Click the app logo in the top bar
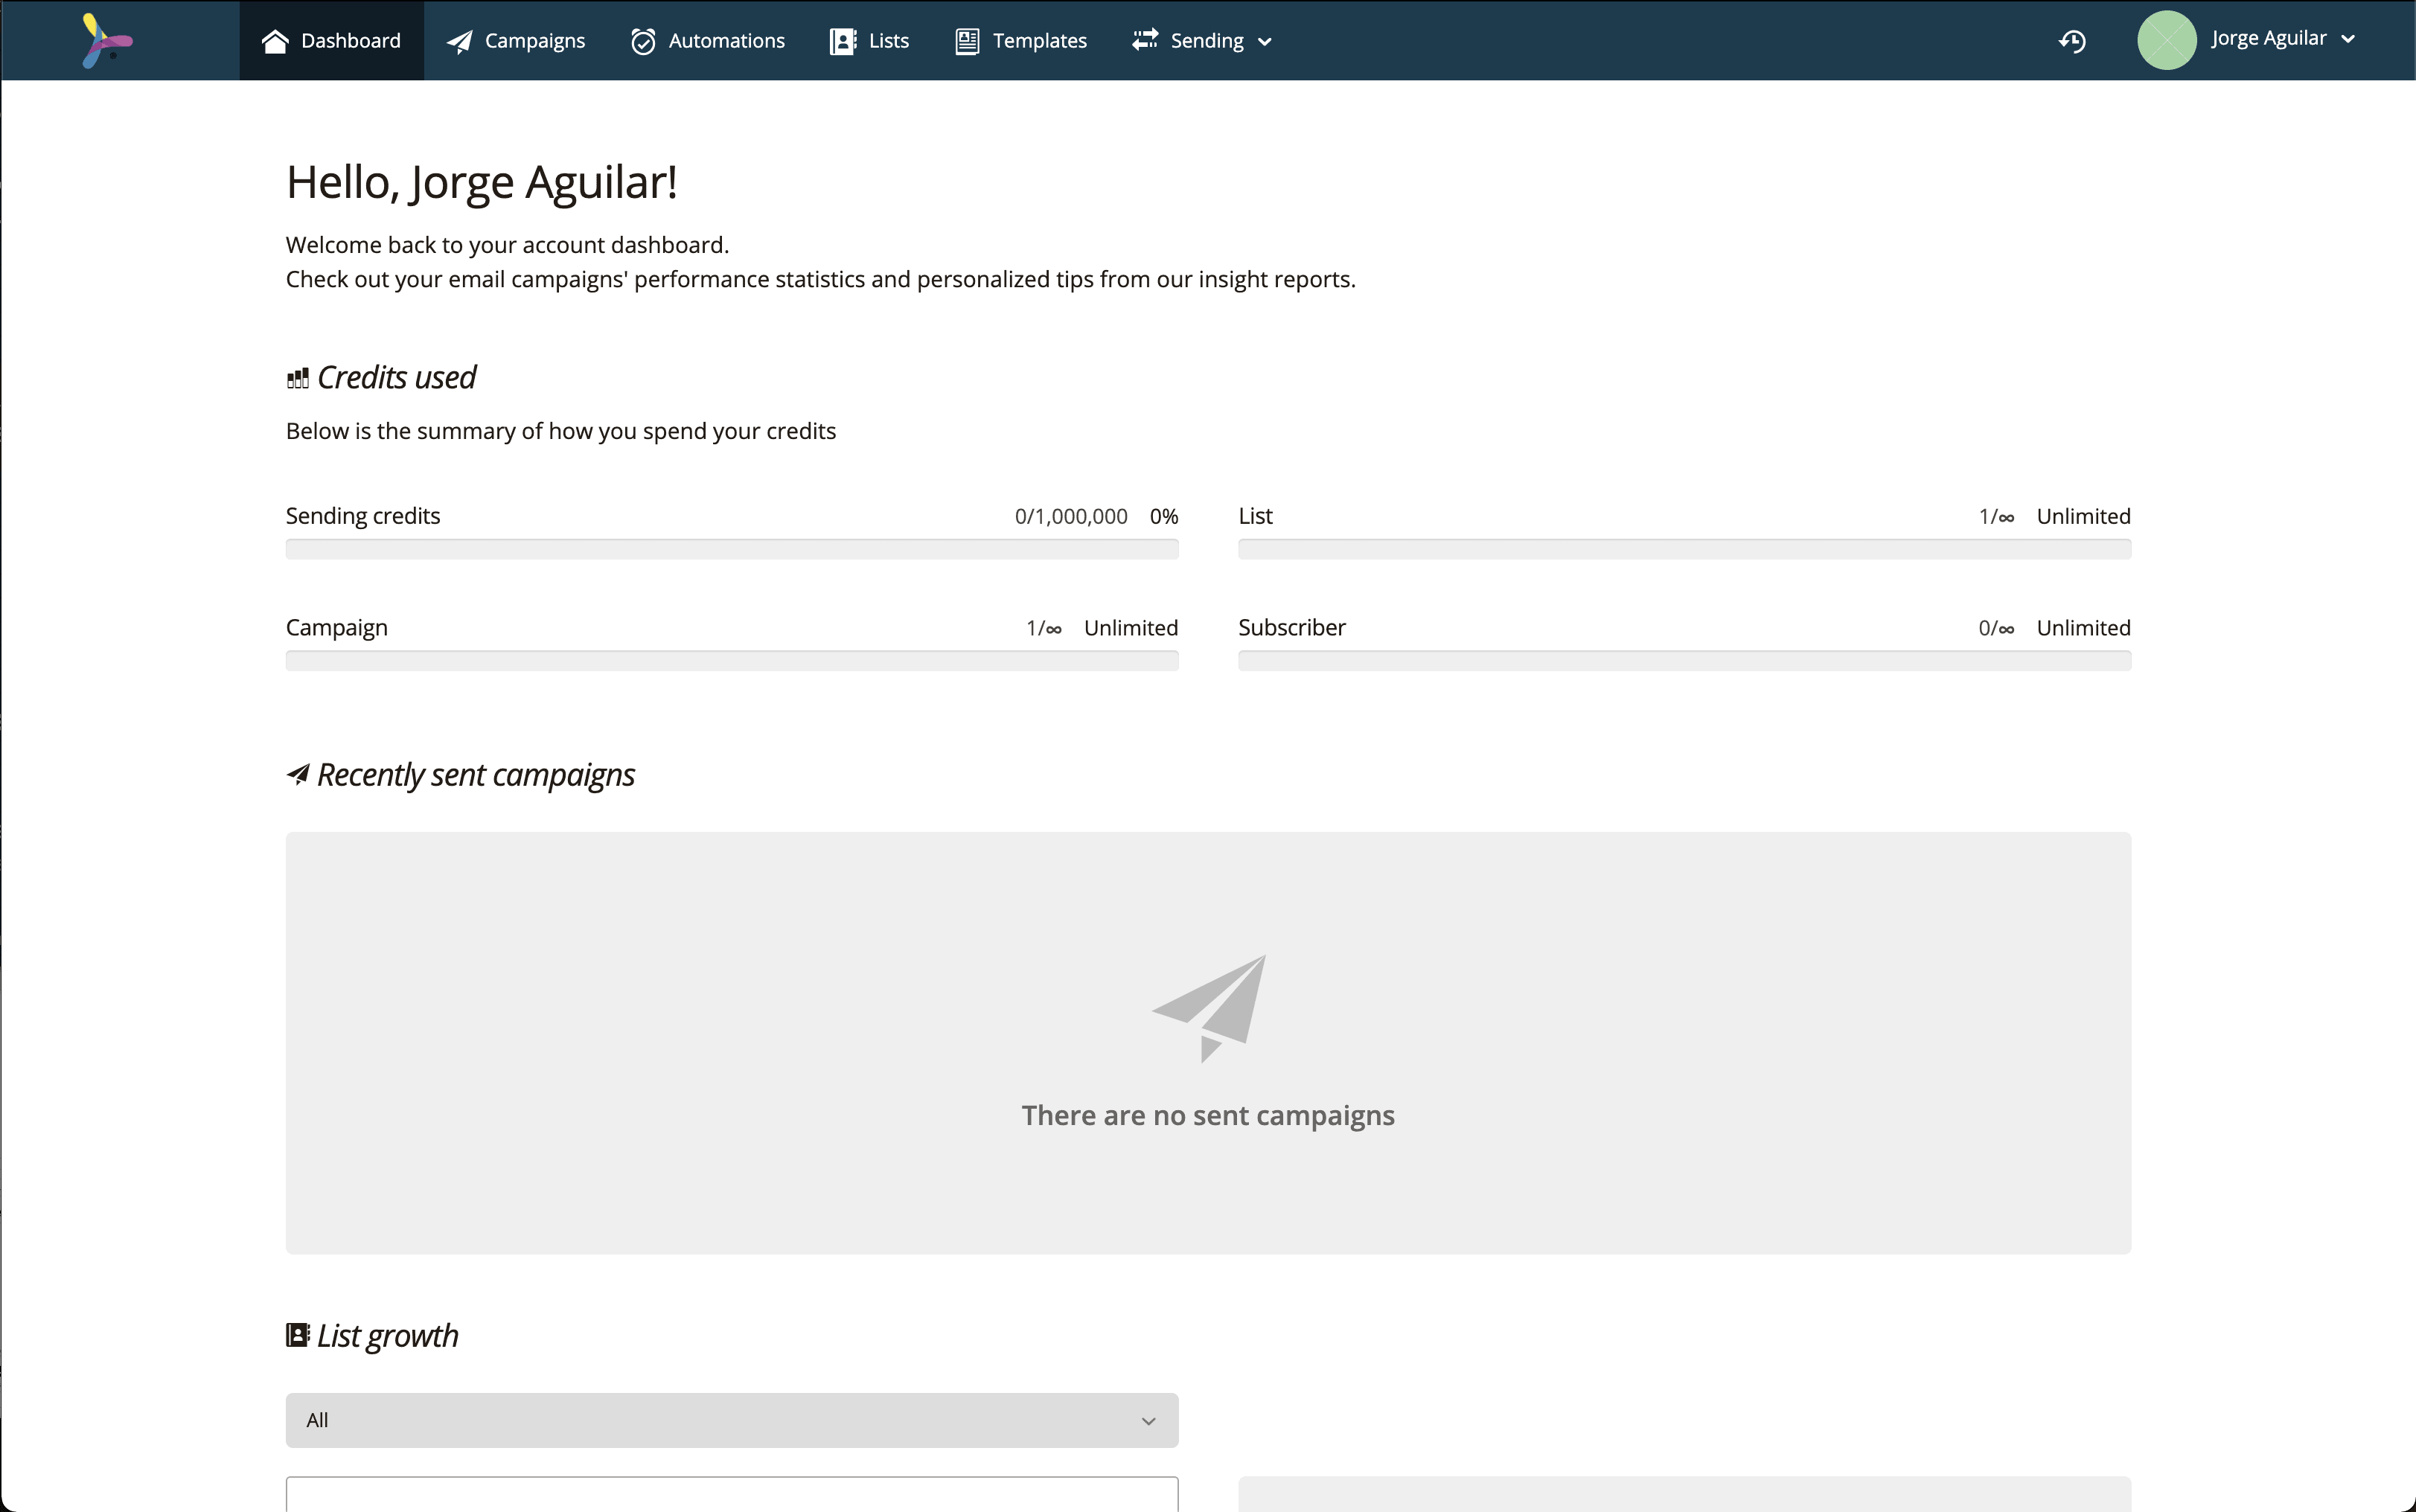This screenshot has width=2416, height=1512. [106, 40]
